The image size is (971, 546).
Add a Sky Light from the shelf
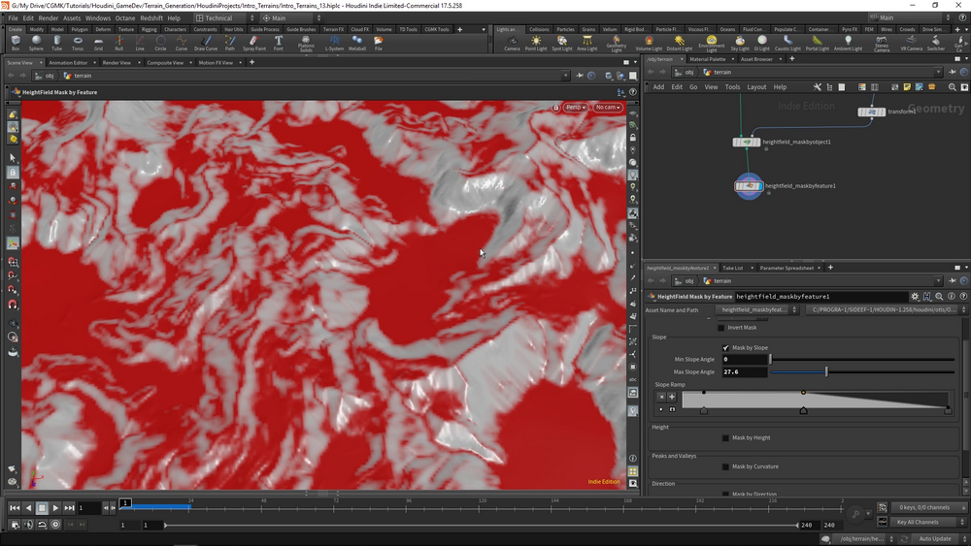(x=740, y=43)
